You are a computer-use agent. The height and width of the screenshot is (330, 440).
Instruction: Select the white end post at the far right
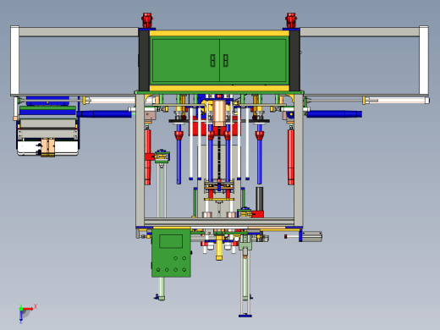[x=424, y=61]
